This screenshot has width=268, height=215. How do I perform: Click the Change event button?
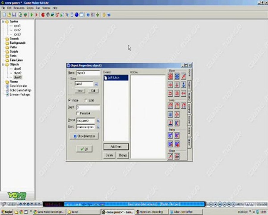[x=123, y=155]
